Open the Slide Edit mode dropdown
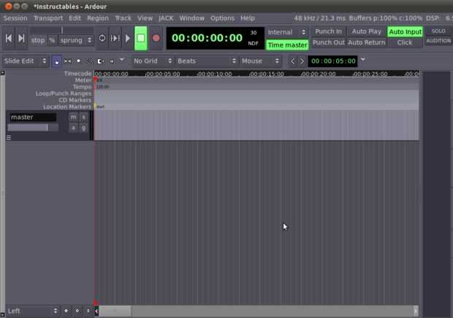The height and width of the screenshot is (318, 453). [x=25, y=61]
